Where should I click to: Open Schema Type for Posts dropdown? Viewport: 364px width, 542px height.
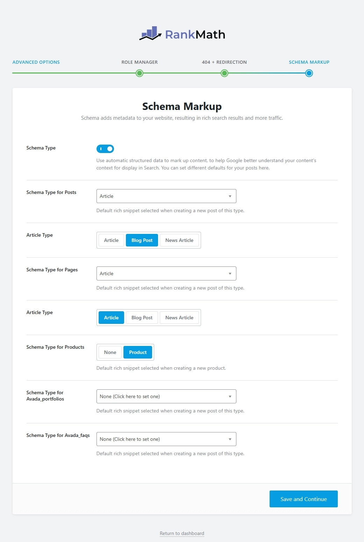coord(166,196)
